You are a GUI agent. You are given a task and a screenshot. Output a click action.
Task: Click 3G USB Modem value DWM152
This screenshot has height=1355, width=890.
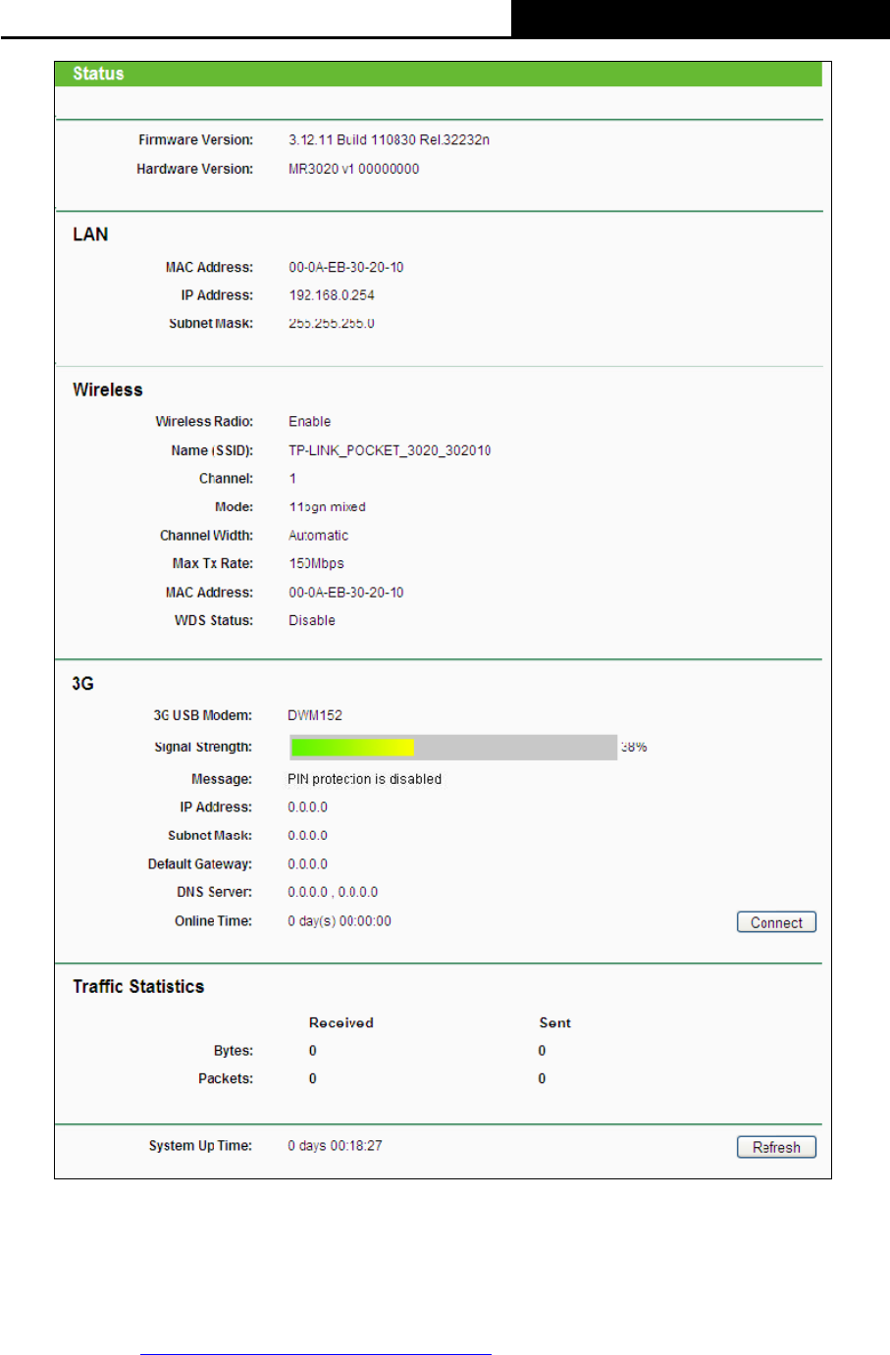[x=315, y=715]
